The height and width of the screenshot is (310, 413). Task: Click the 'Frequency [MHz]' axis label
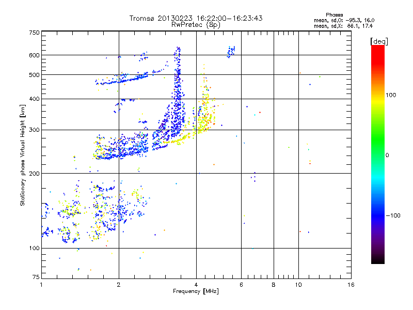point(196,291)
